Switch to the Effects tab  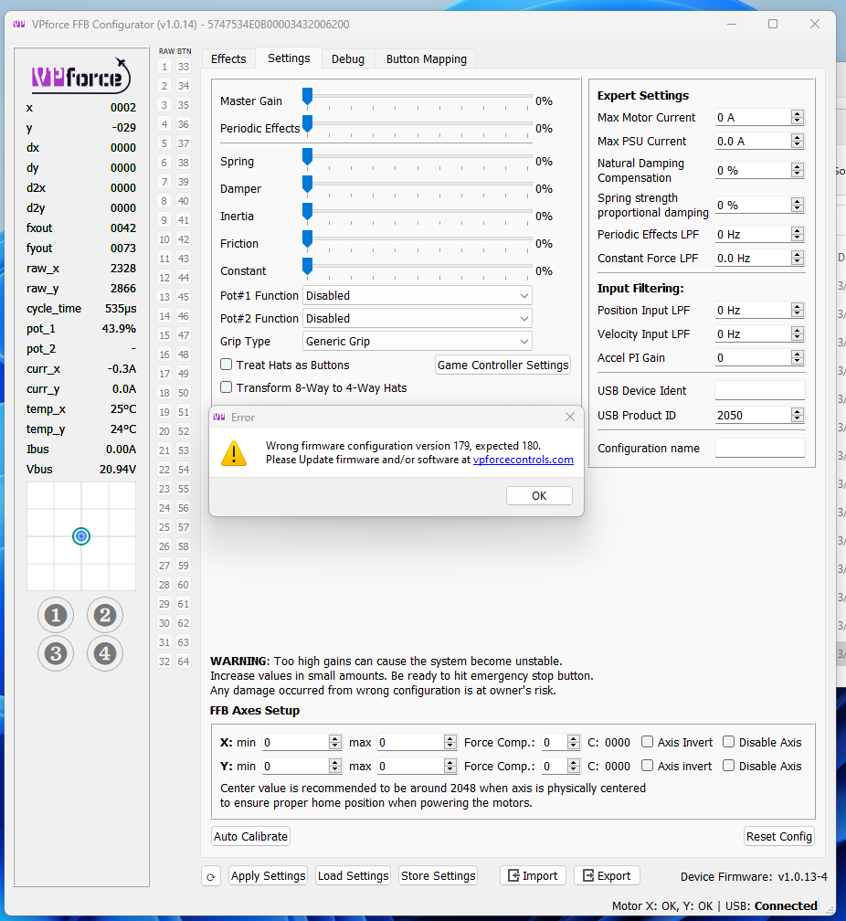228,58
